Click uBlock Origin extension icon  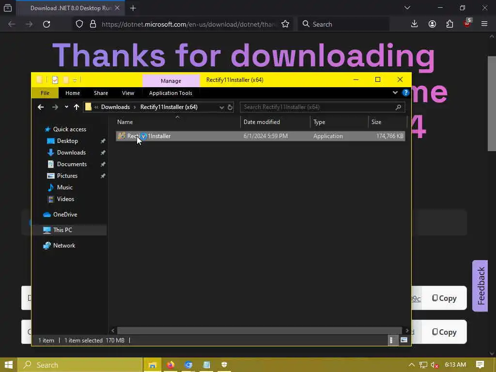coord(467,24)
